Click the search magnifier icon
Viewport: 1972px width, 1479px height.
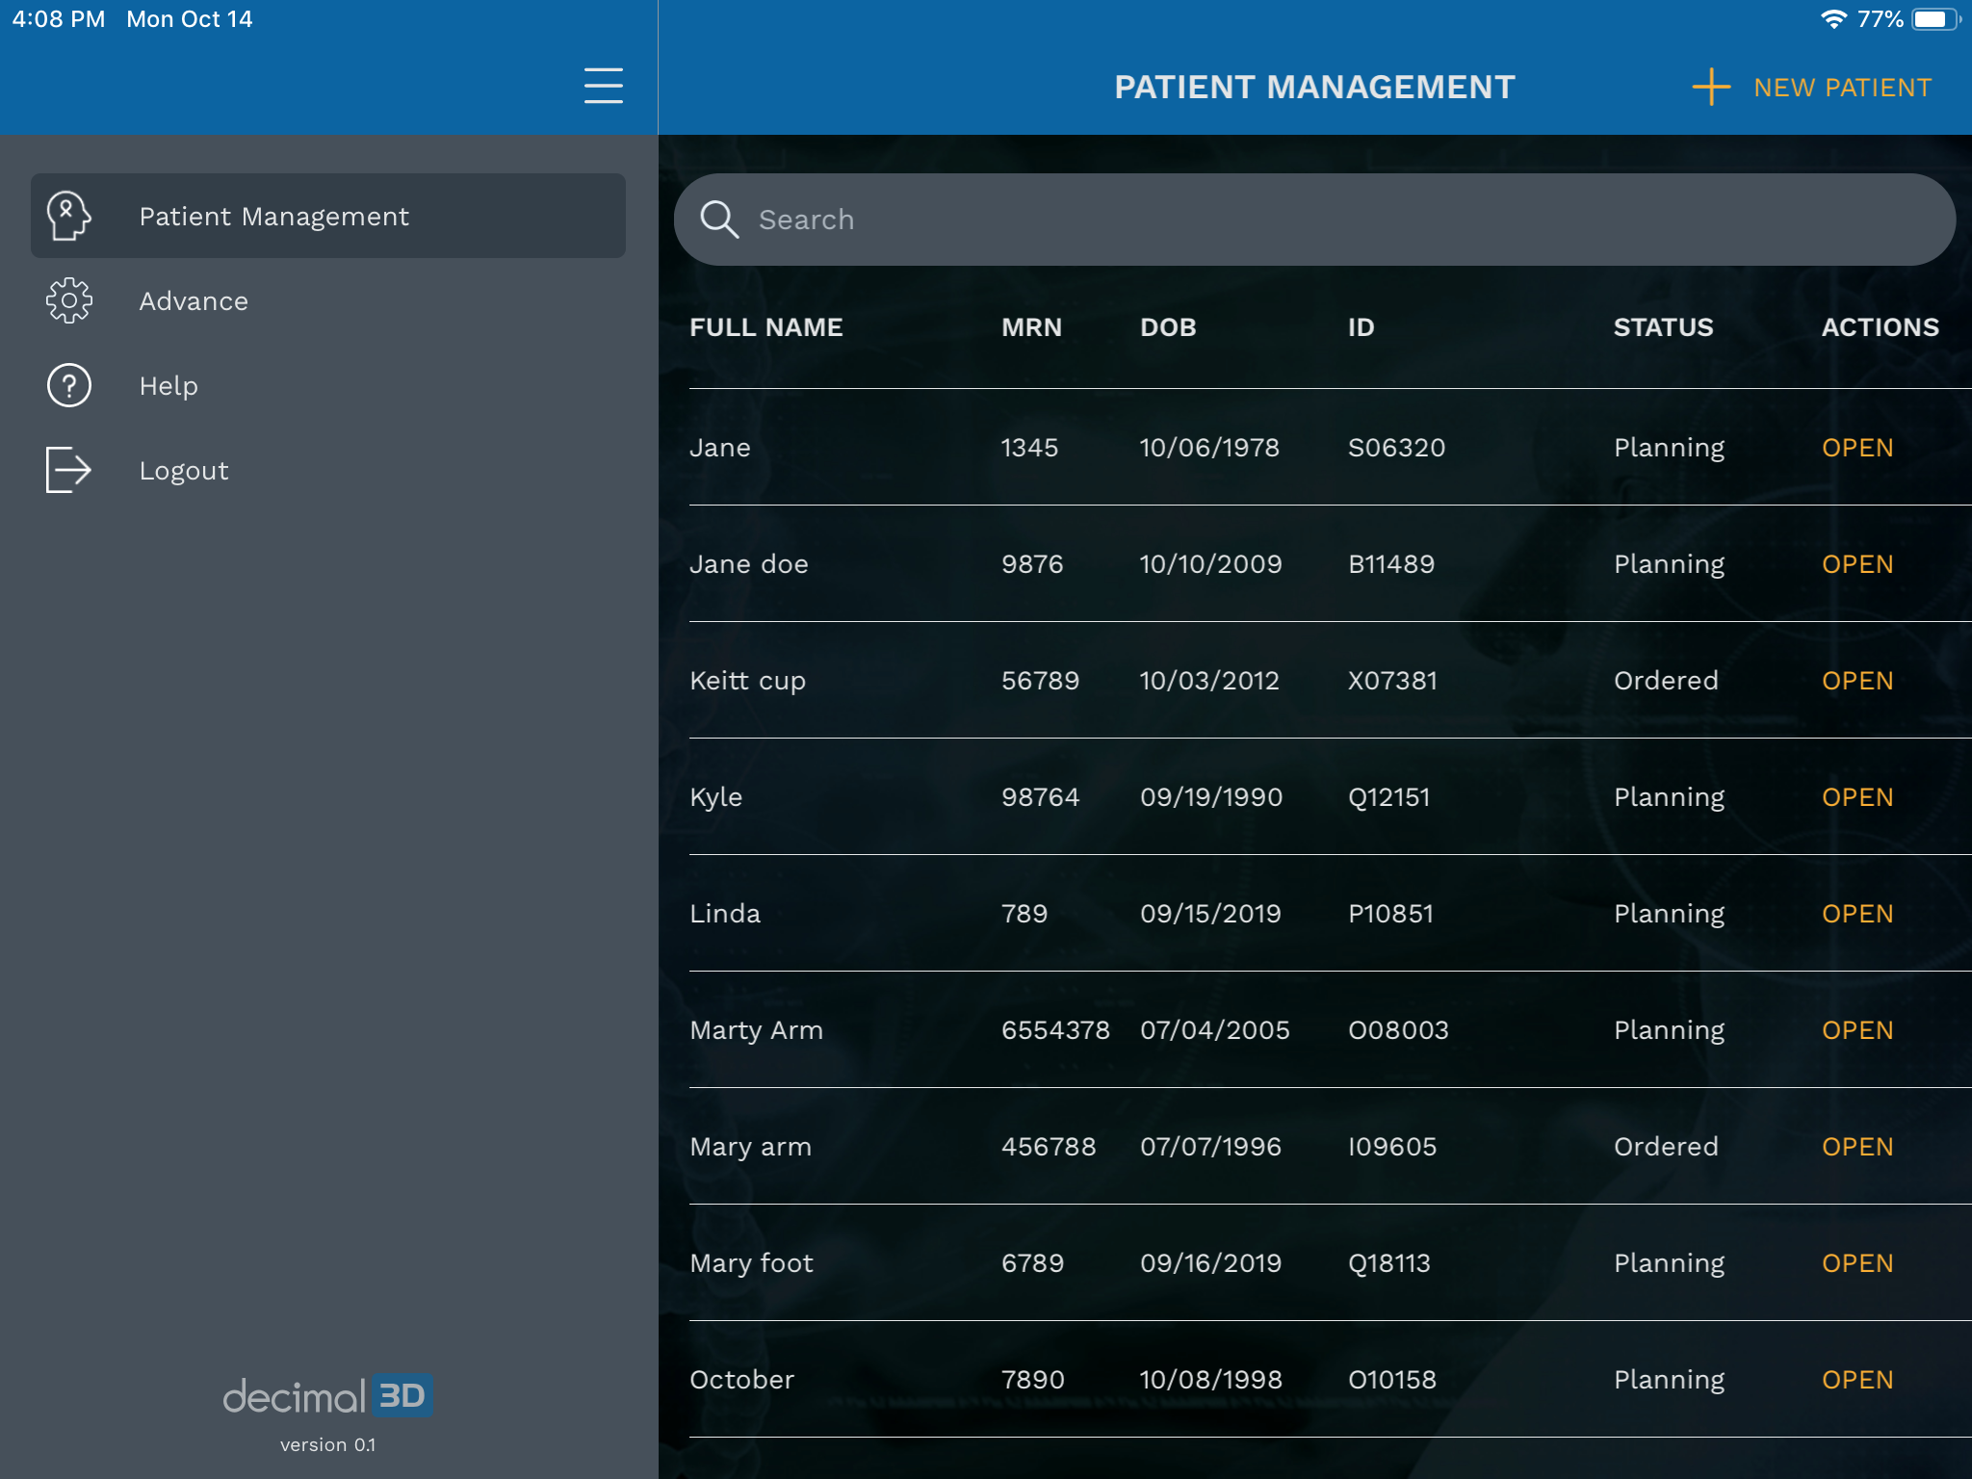pos(718,220)
